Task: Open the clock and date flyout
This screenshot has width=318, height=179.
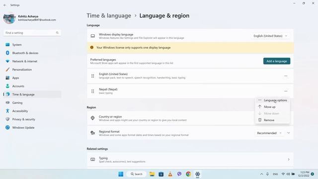Action: (304, 174)
